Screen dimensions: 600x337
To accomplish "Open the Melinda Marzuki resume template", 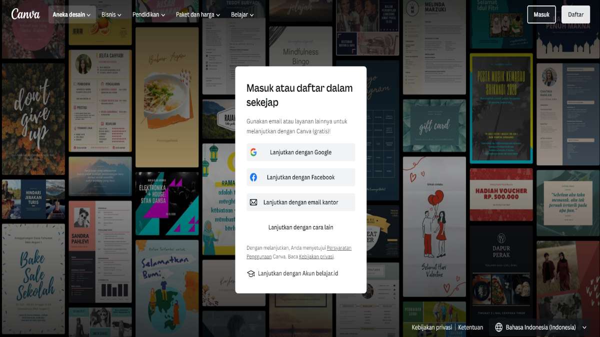I will pyautogui.click(x=434, y=47).
